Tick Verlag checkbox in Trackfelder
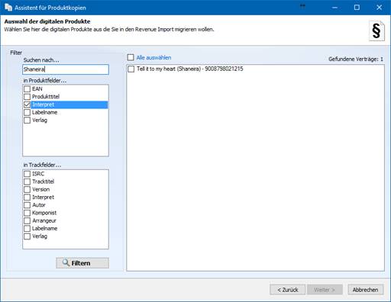391x302 pixels. click(27, 236)
